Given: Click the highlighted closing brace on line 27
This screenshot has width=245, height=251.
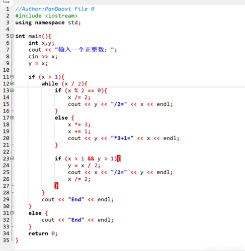Looking at the screenshot, I should click(x=56, y=186).
